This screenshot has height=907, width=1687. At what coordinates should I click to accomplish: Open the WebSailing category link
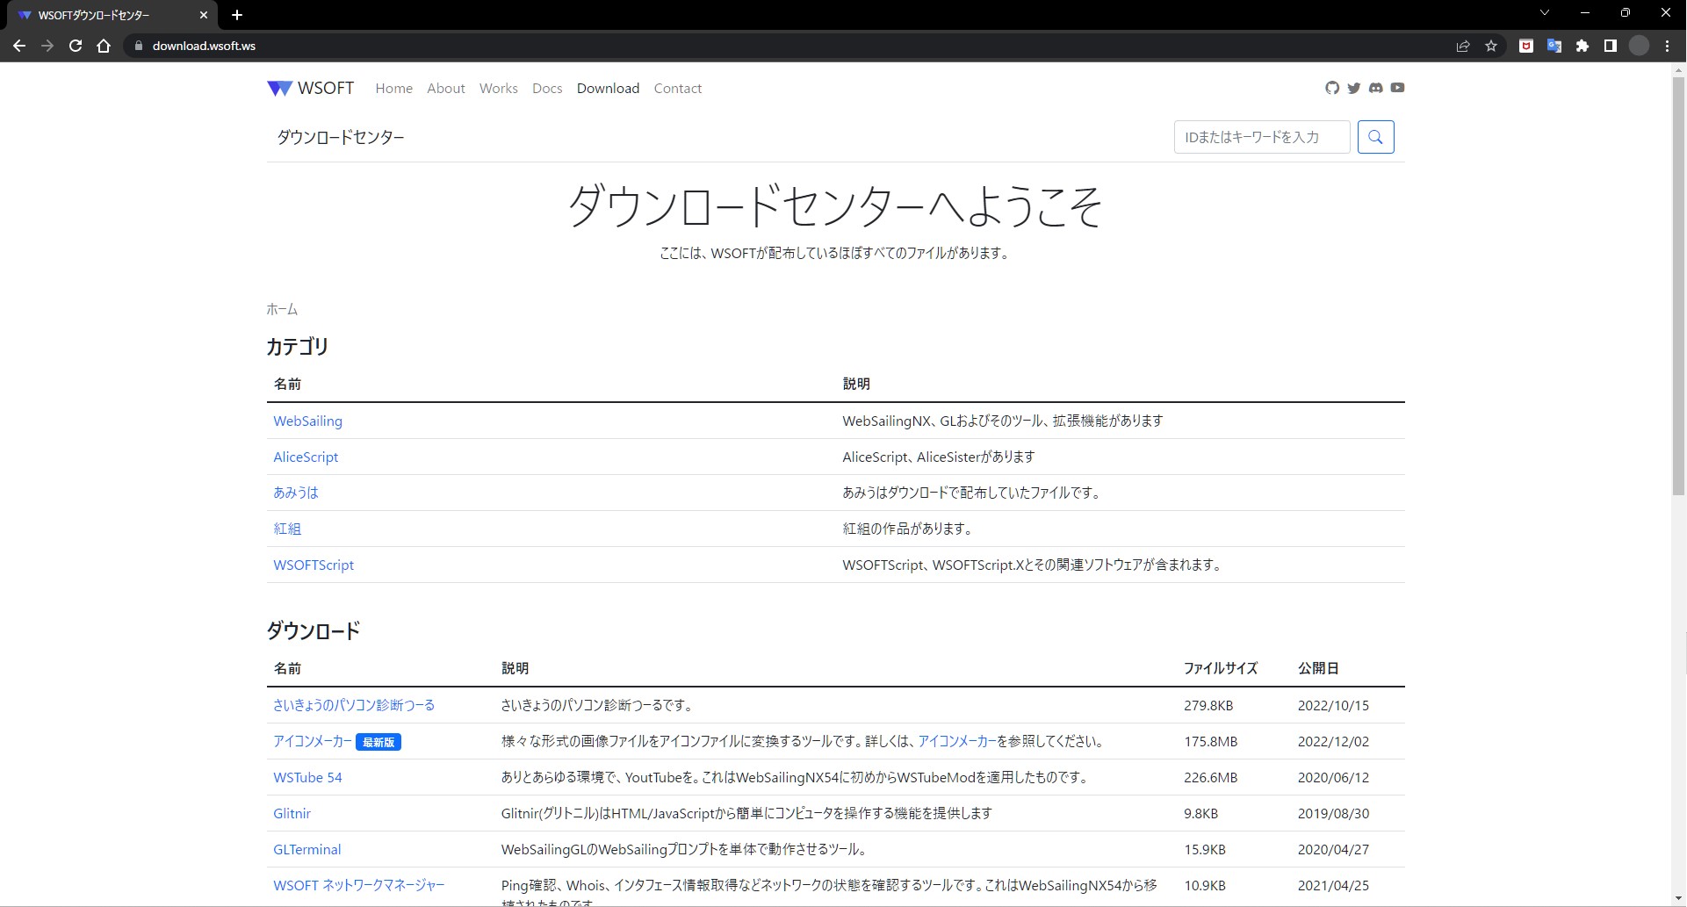[x=307, y=421]
